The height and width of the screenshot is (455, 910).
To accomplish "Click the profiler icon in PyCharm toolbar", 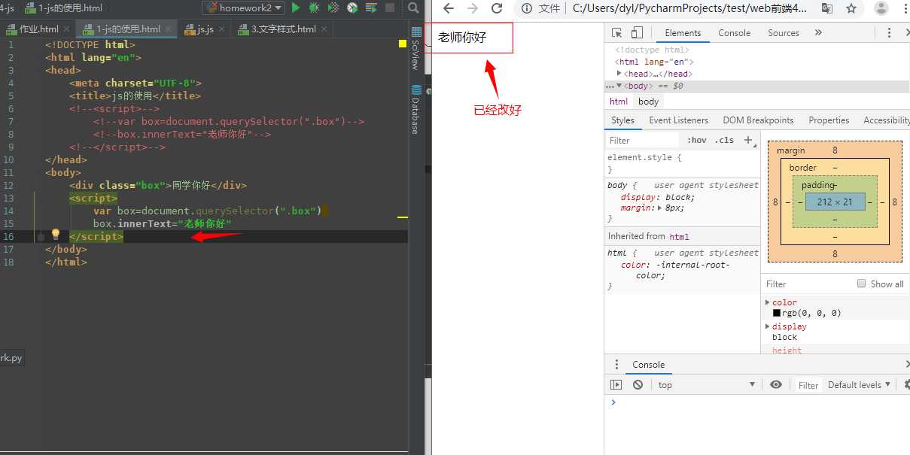I will pos(352,8).
